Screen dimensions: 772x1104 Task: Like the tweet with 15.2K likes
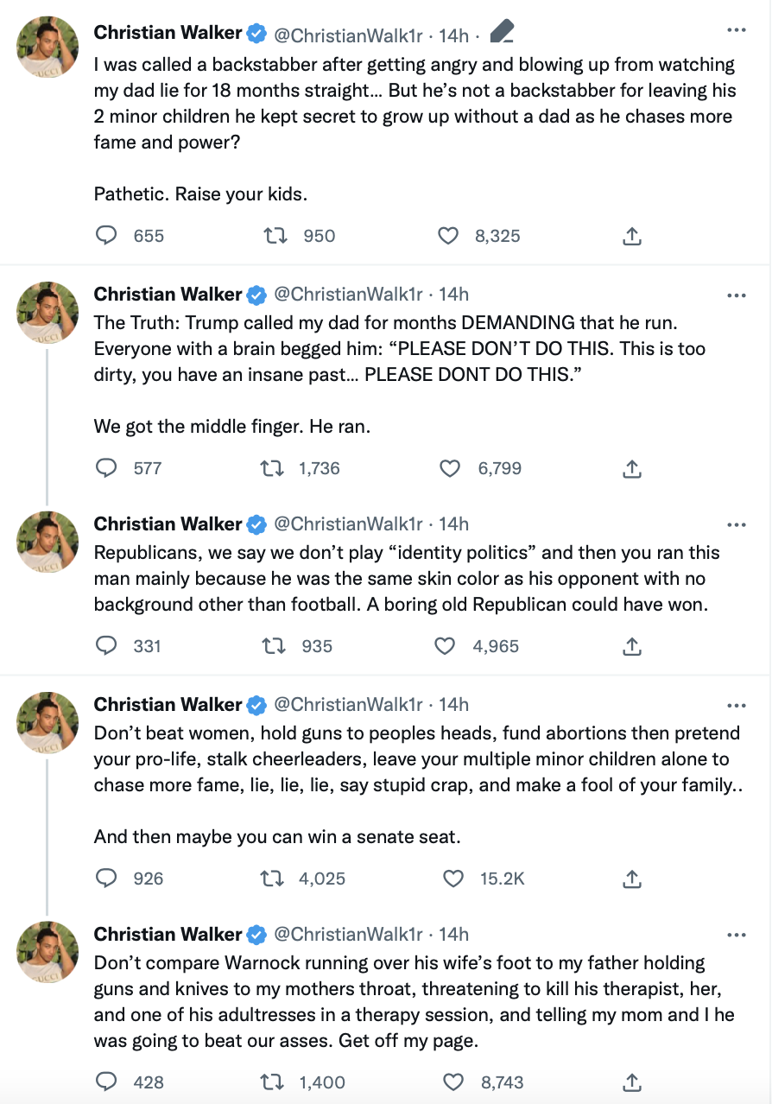coord(453,879)
